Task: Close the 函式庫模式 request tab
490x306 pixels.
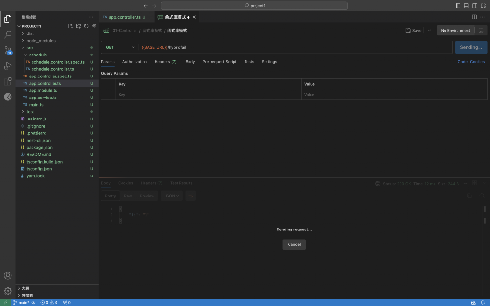Action: coord(194,17)
